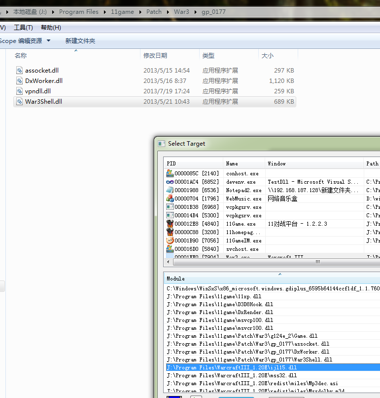The image size is (380, 398).
Task: Click the svchost.exe process icon
Action: pyautogui.click(x=170, y=249)
